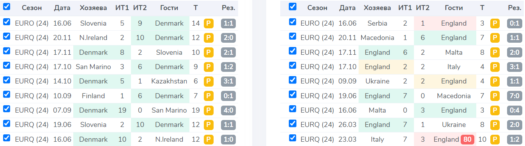Click the Дата column header in left table
The height and width of the screenshot is (146, 525).
tap(62, 8)
